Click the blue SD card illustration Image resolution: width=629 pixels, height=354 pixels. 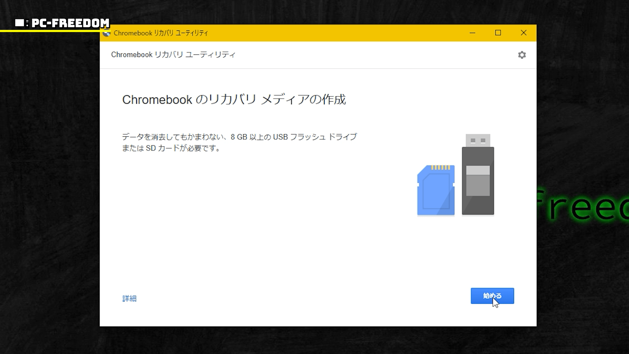click(436, 191)
